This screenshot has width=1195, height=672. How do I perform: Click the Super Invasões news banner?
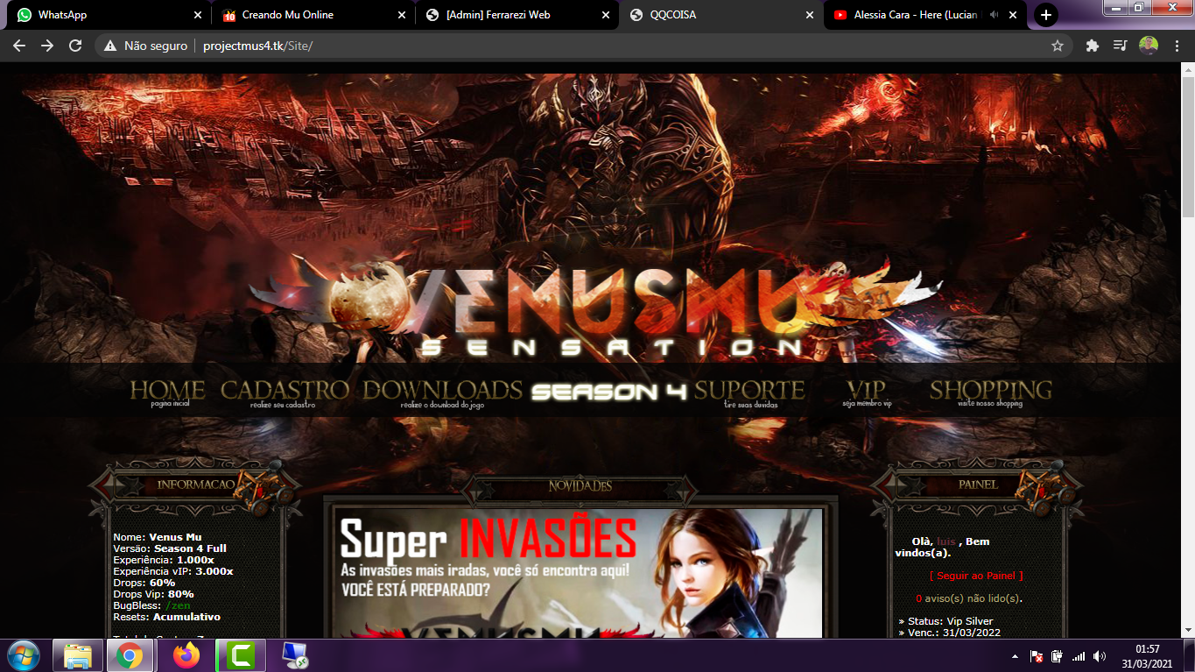coord(580,572)
